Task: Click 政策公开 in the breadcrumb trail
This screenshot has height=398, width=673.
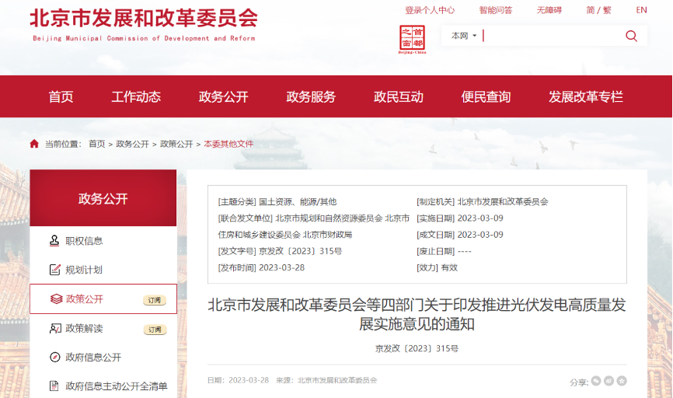Action: [176, 144]
